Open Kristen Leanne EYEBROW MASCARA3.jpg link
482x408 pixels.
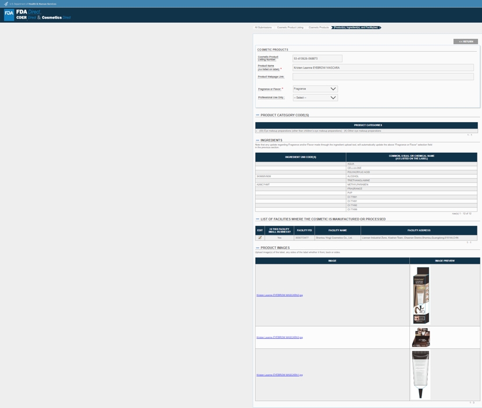click(x=280, y=337)
